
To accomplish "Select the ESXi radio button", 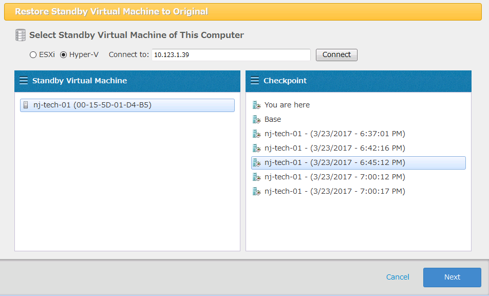I will coord(33,54).
